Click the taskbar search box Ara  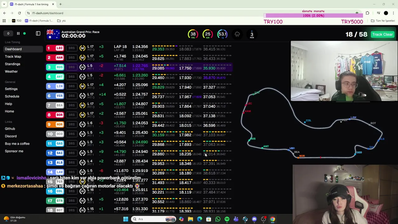coord(154,219)
